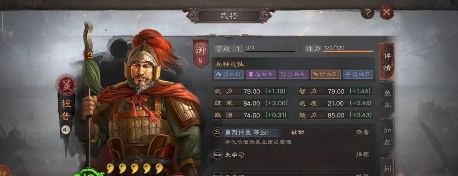
Task: Close the 武将 general panel
Action: 386,12
